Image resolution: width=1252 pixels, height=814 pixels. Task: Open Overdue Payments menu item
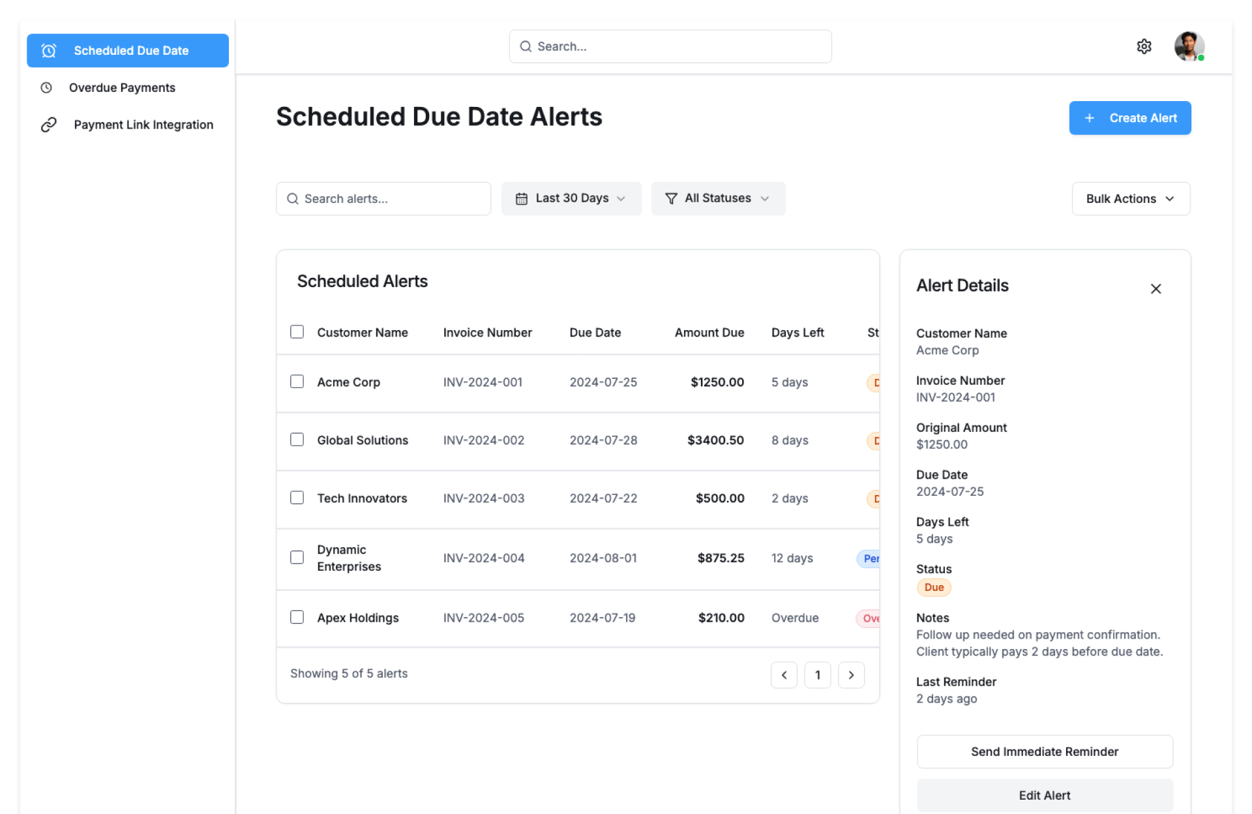tap(122, 87)
